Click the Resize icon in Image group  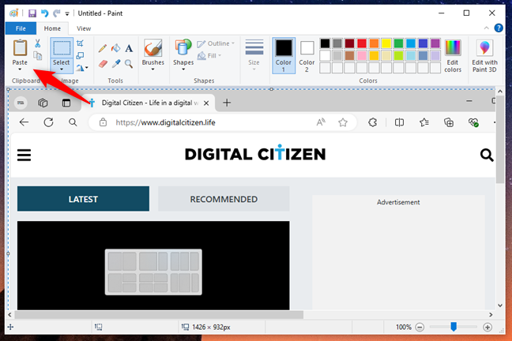pyautogui.click(x=80, y=55)
